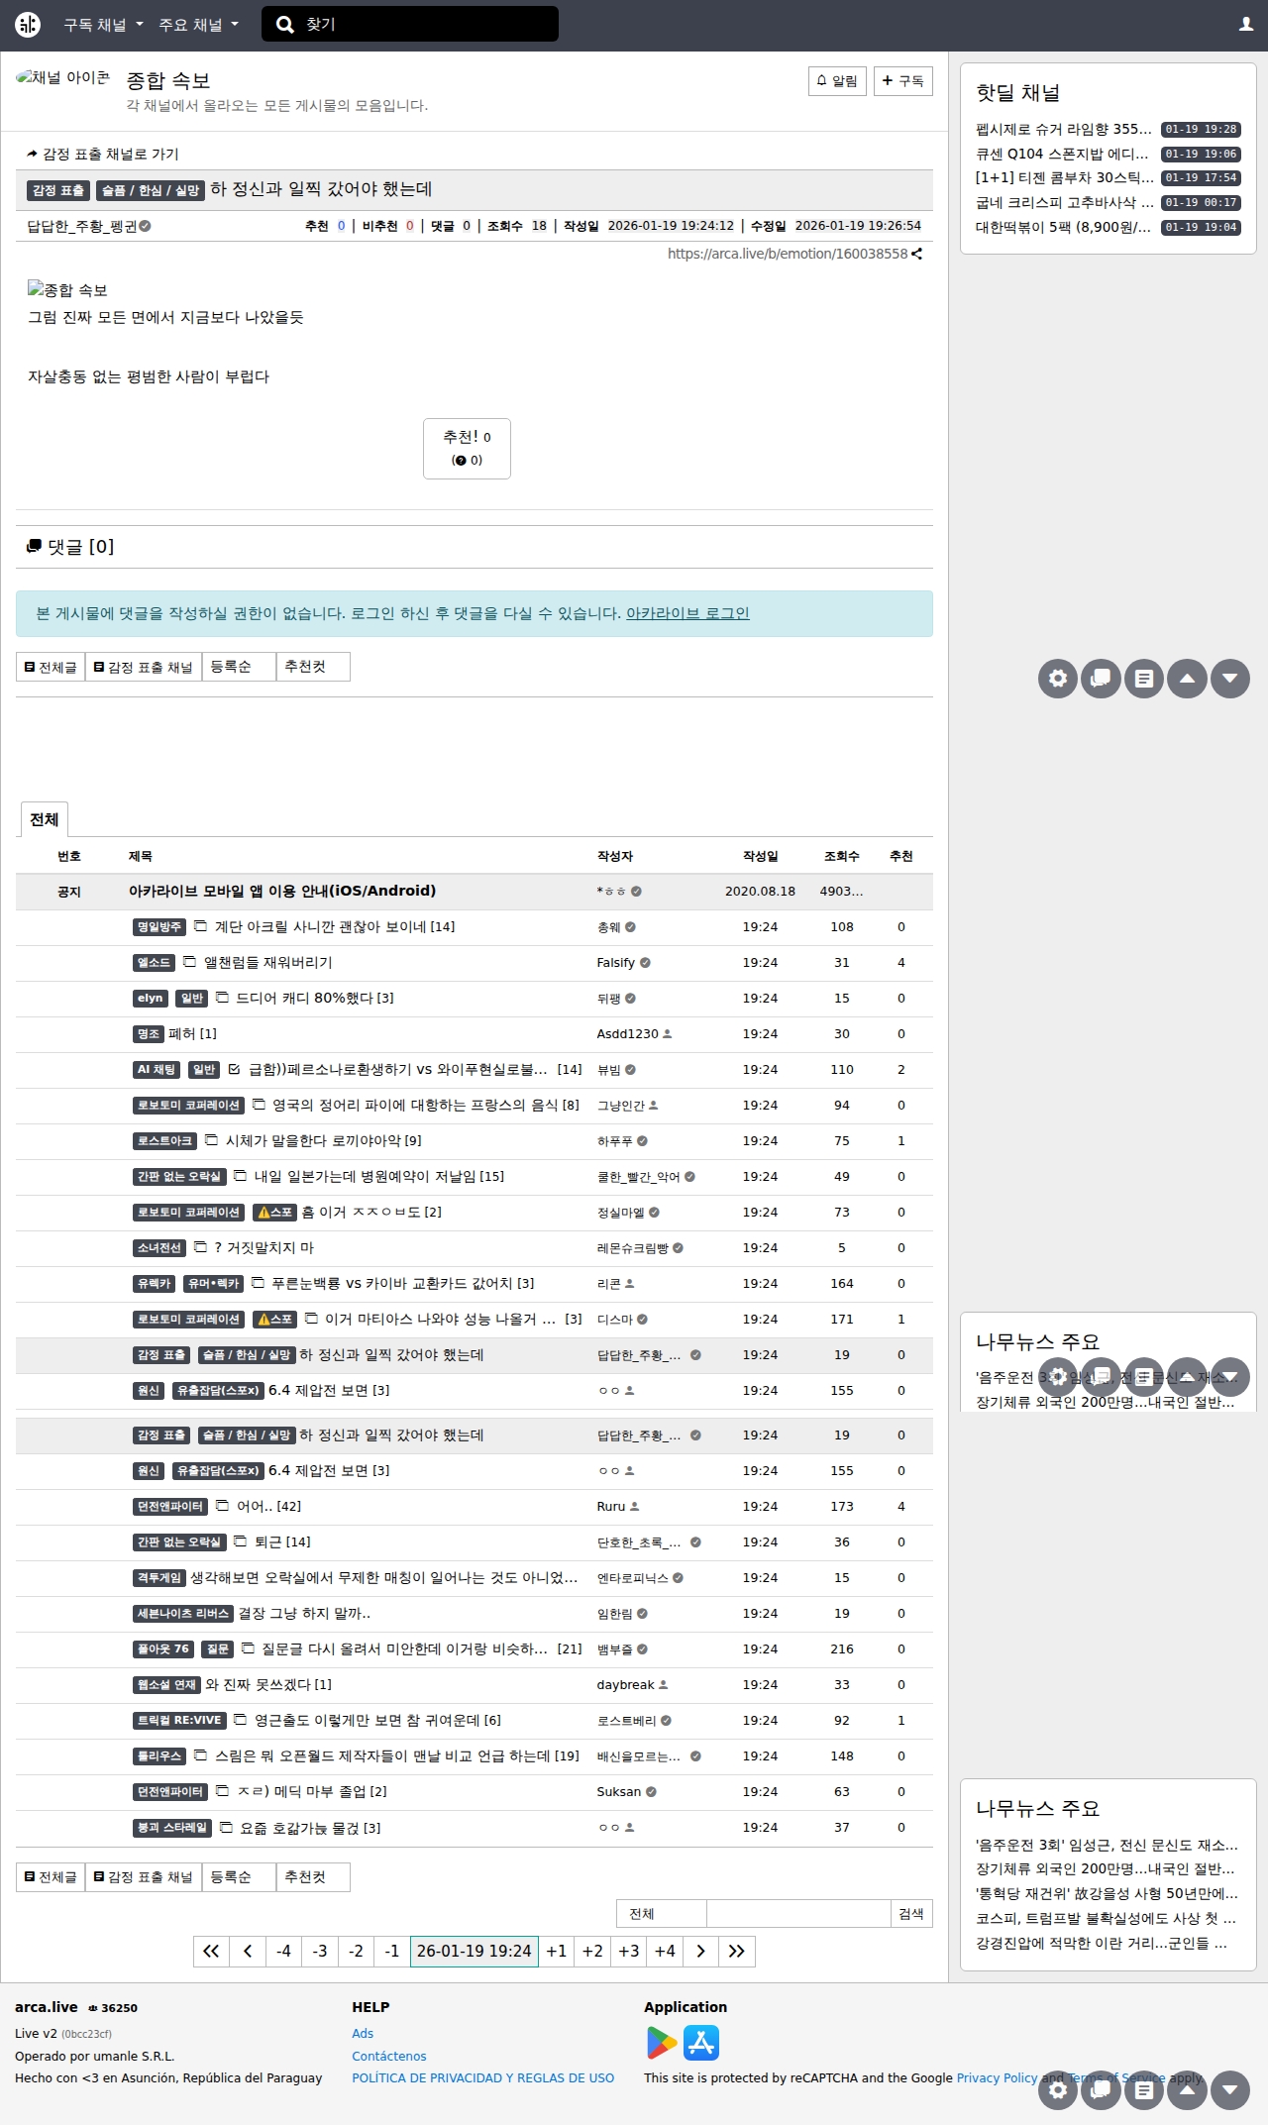The height and width of the screenshot is (2125, 1268).
Task: Open hot deal 큐센 Q104 스폰지밥
Action: [1063, 154]
